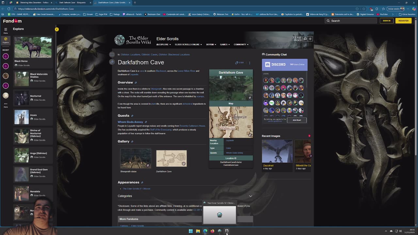418x235 pixels.
Task: Open the COMMUNITY dropdown menu
Action: [x=241, y=44]
